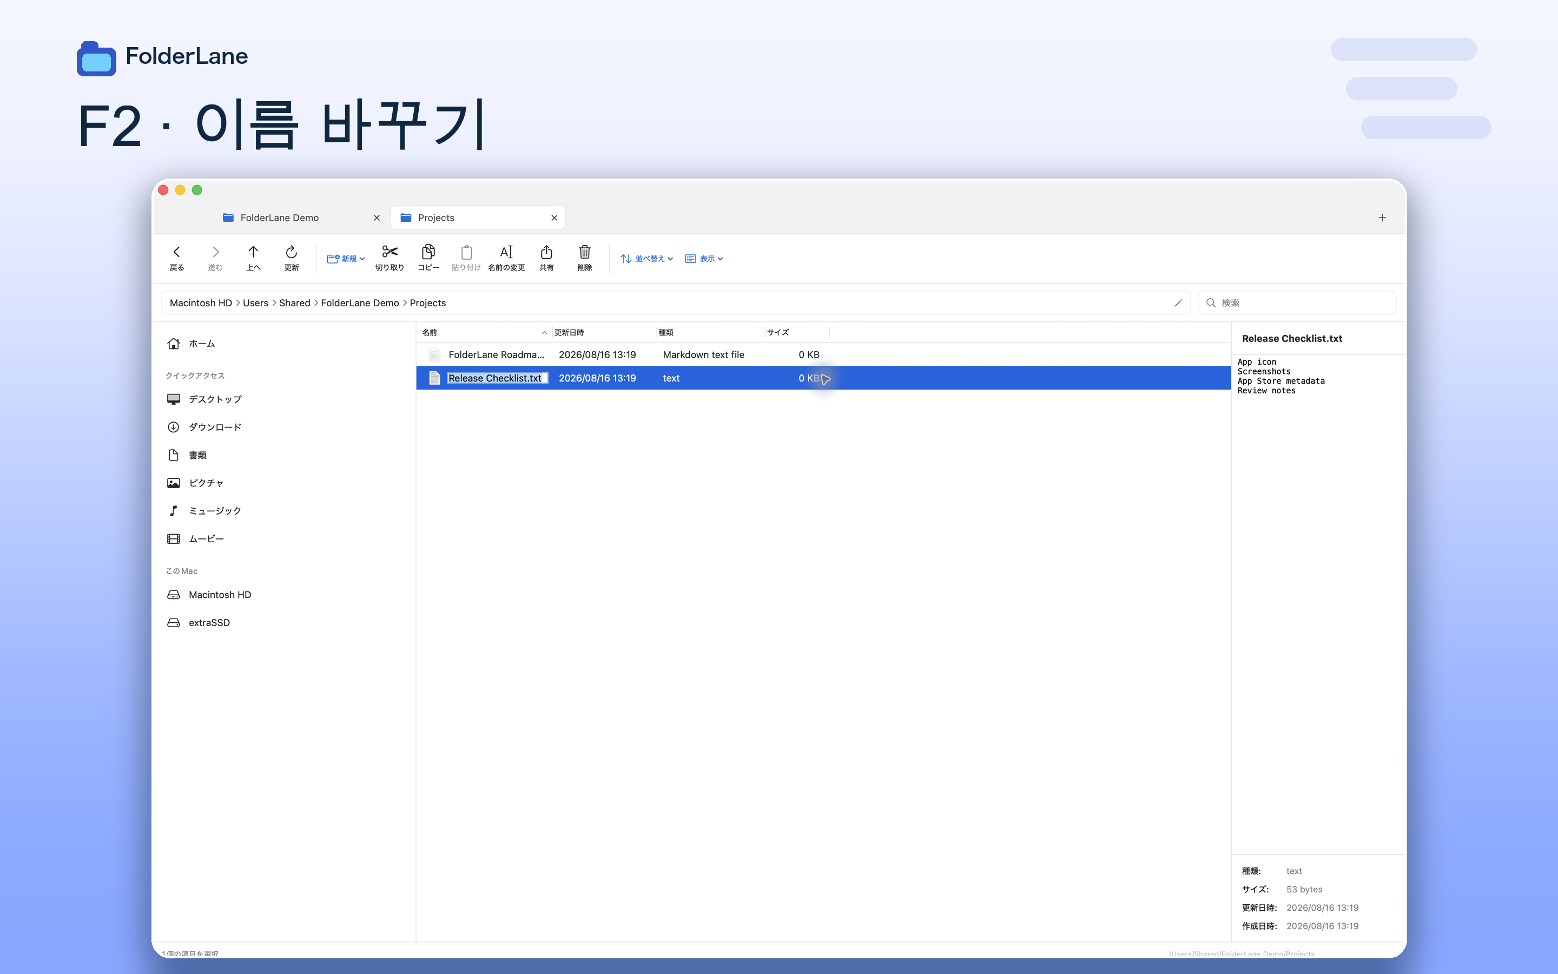1558x974 pixels.
Task: Go up one folder with 上へ
Action: coord(253,258)
